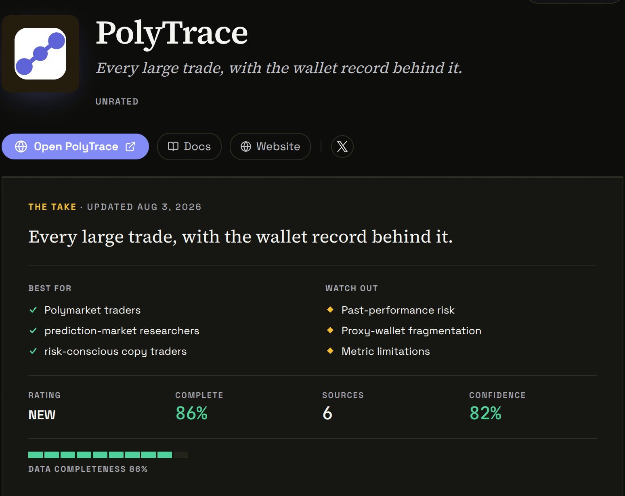Click the checkmark beside prediction-market researchers
This screenshot has width=625, height=496.
tap(34, 331)
